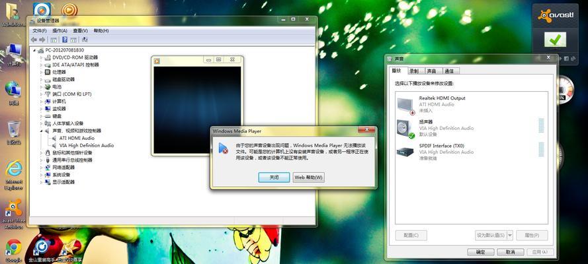Expand the 监视器 monitors node
The image size is (588, 264).
42,109
